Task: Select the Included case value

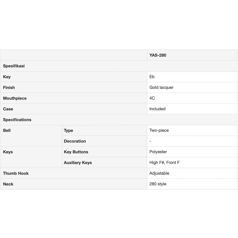Action: pyautogui.click(x=157, y=109)
